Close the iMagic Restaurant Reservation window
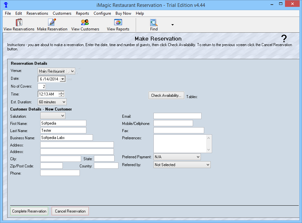302x223 pixels. 293,4
